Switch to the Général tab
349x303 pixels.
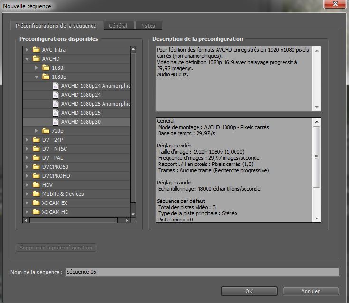point(119,26)
